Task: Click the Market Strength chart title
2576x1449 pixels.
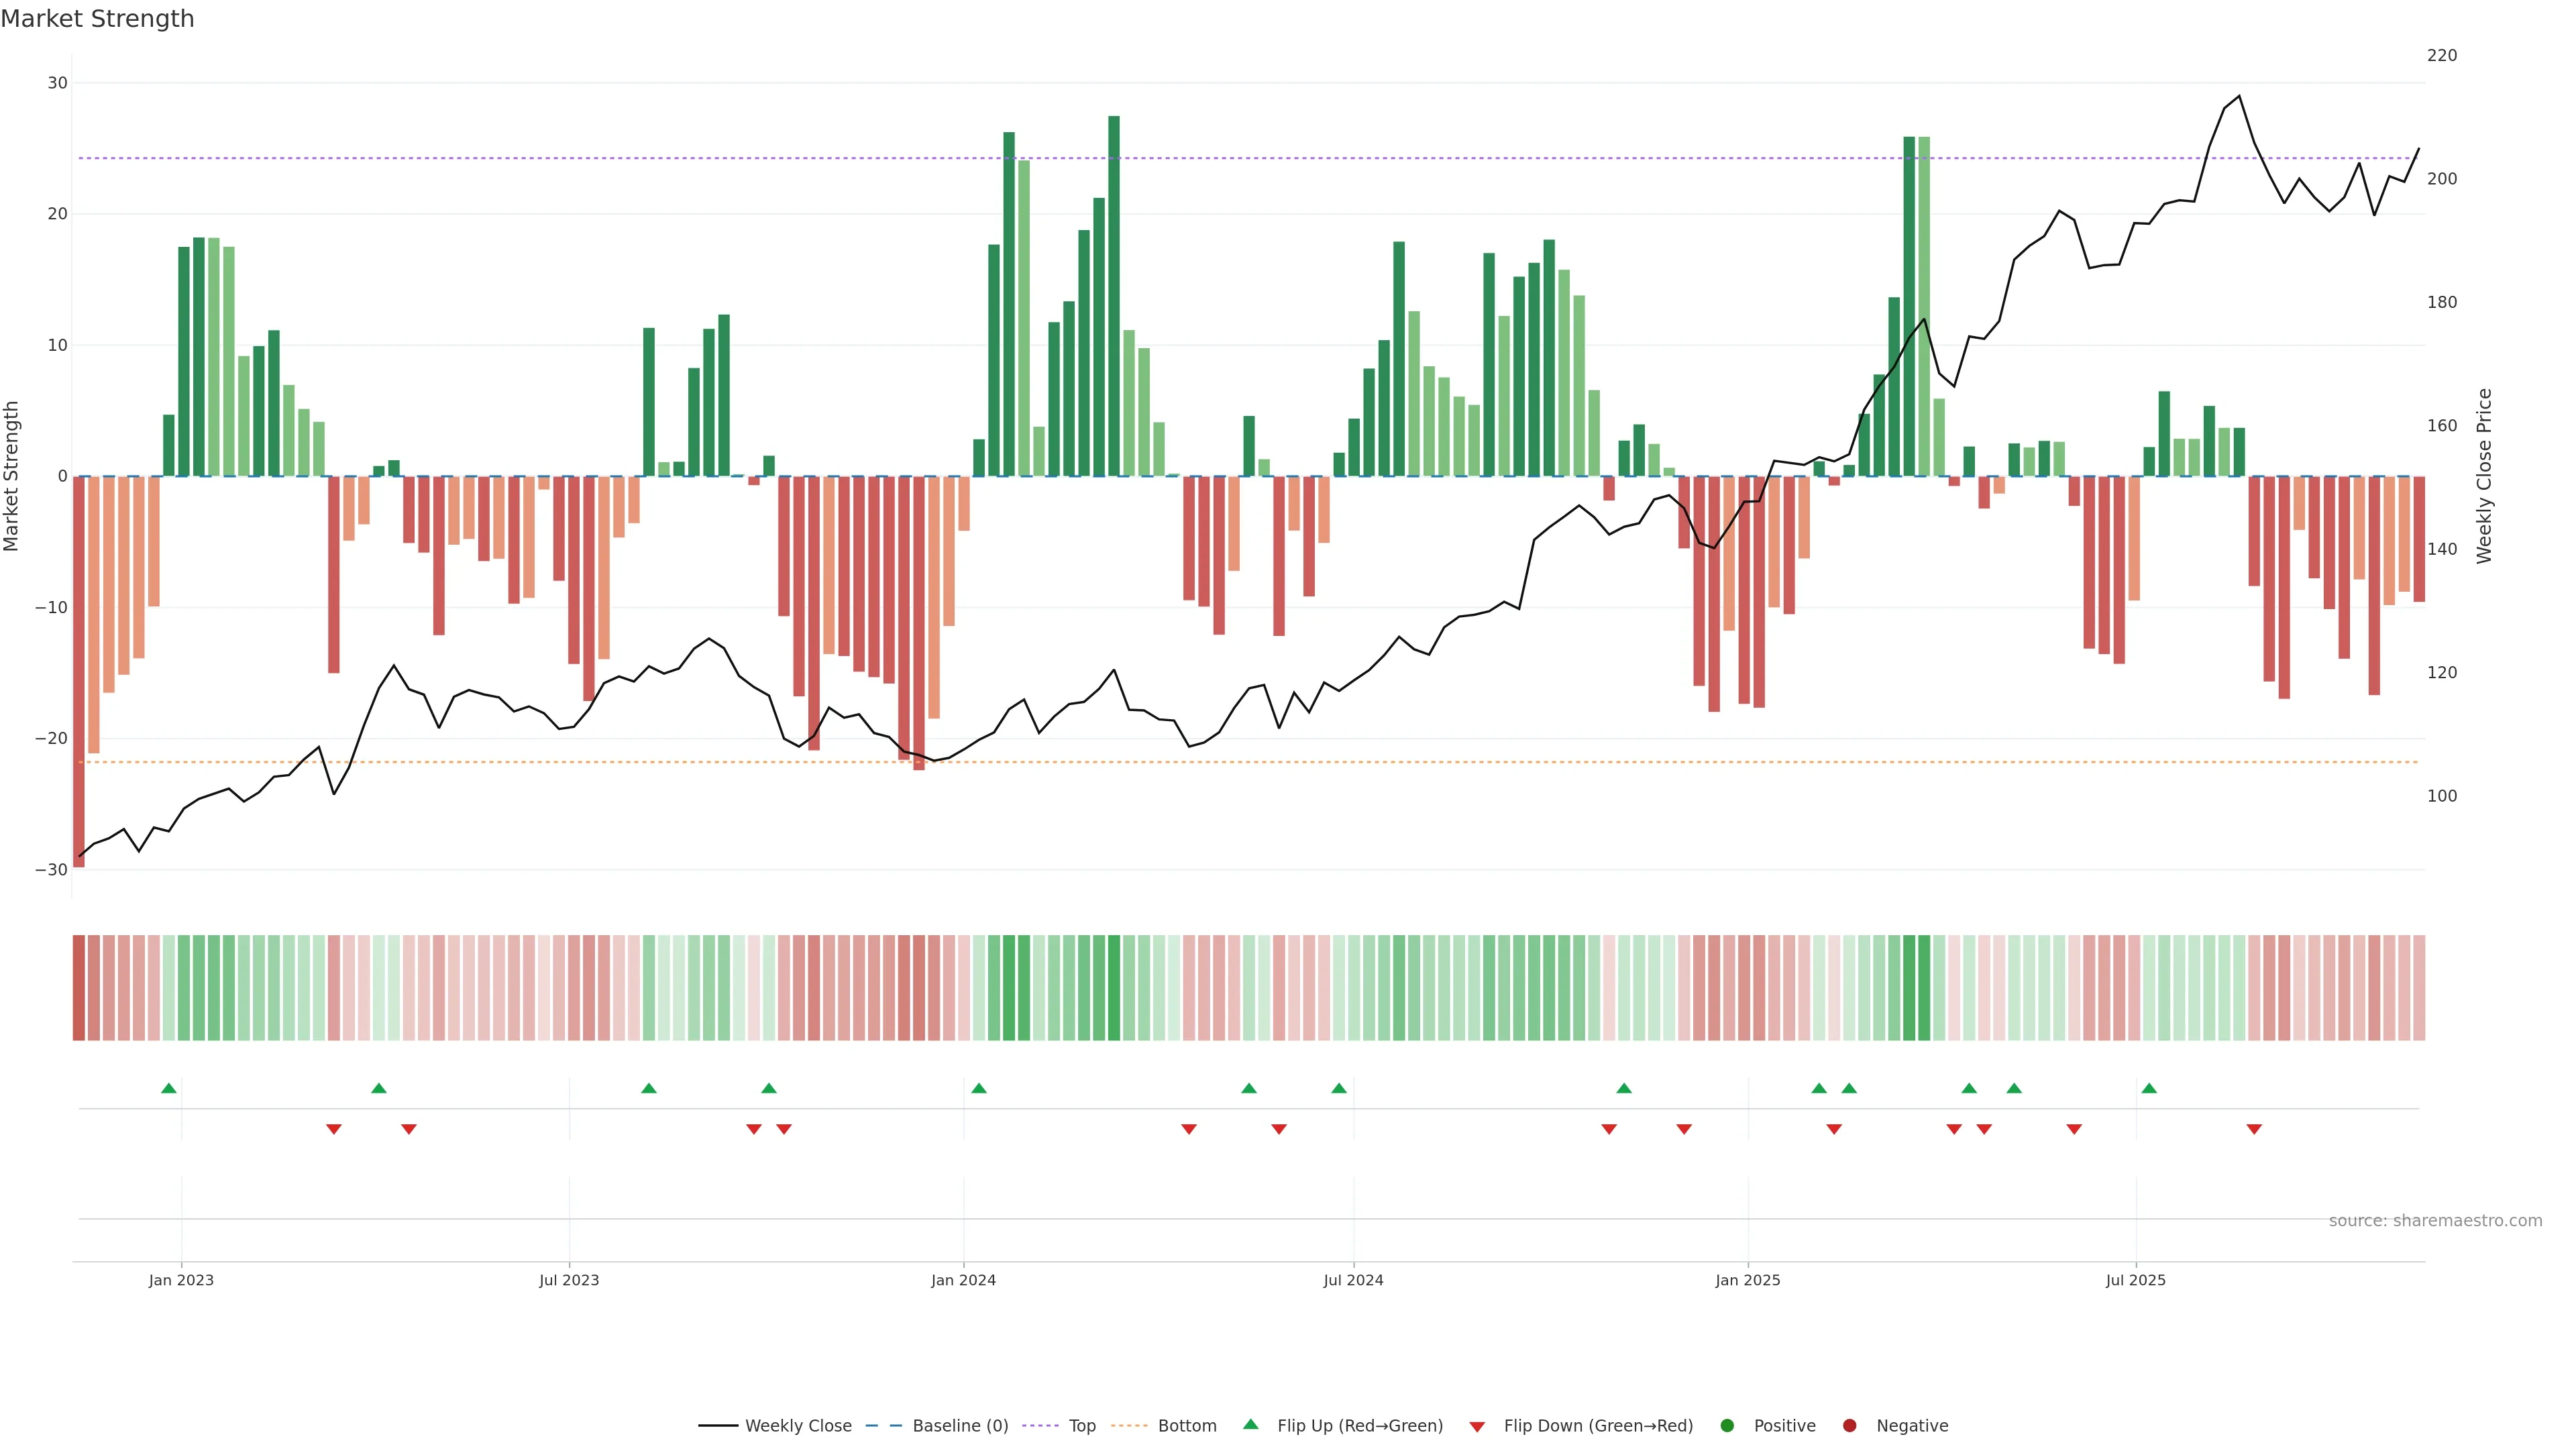Action: pos(97,19)
